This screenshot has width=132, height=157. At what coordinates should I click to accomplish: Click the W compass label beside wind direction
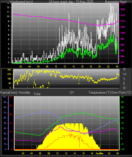(x=125, y=74)
